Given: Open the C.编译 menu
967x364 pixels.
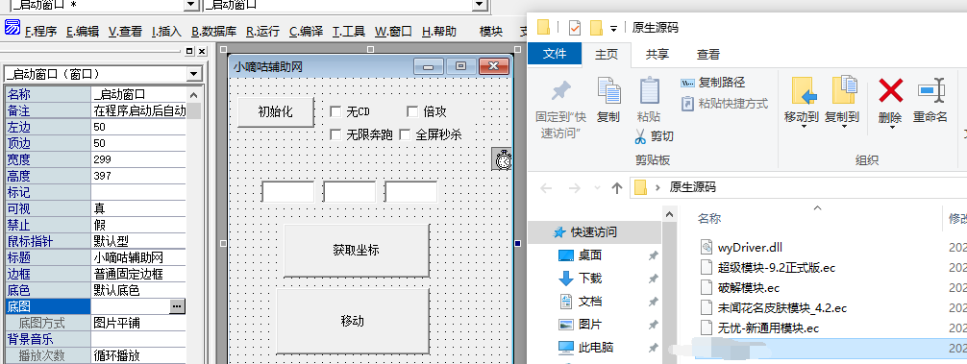Looking at the screenshot, I should (x=306, y=32).
